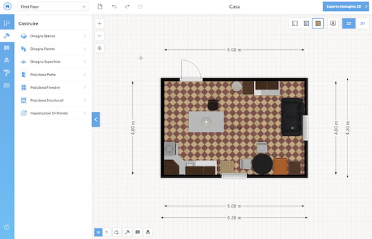This screenshot has height=239, width=372.
Task: Expand Impostazioni Di Sfondo chevron
Action: click(85, 113)
